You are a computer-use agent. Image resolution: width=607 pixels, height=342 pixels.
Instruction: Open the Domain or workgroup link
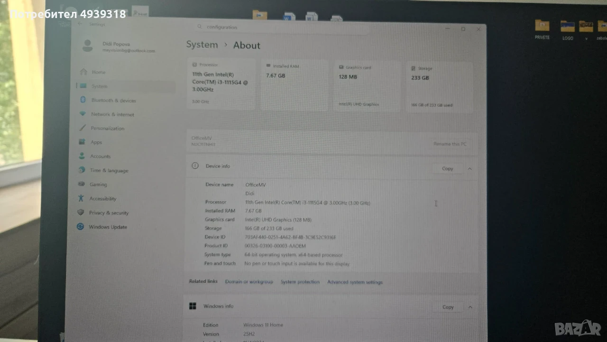click(249, 282)
